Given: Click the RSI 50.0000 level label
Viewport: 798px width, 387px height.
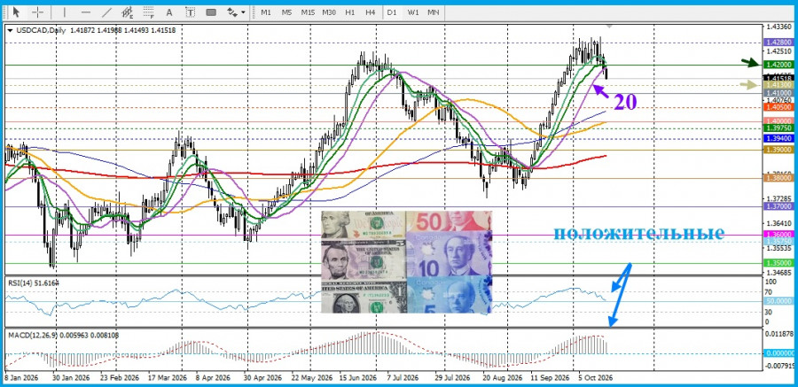Looking at the screenshot, I should [x=778, y=302].
